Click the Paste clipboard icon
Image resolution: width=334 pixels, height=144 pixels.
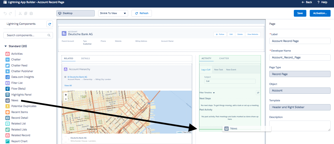click(x=31, y=13)
